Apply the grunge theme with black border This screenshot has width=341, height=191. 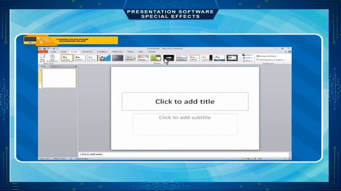tap(232, 58)
